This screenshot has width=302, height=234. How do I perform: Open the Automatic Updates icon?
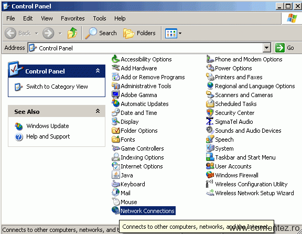tap(115, 103)
